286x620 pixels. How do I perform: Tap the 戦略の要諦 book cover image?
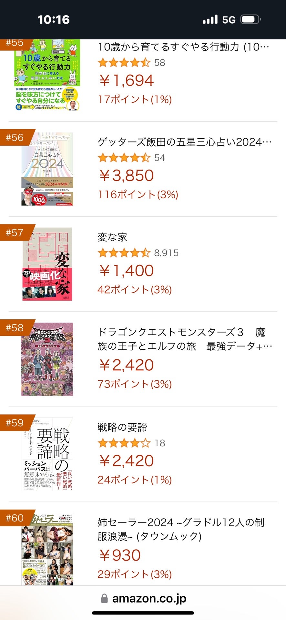(47, 454)
